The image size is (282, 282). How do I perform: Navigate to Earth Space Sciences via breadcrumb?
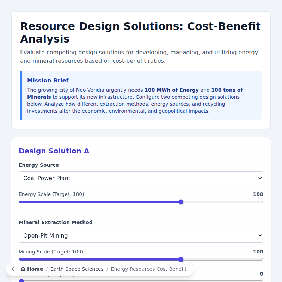pos(77,269)
